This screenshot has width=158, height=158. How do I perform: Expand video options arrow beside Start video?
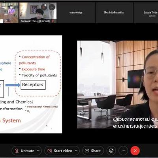coord(76,150)
